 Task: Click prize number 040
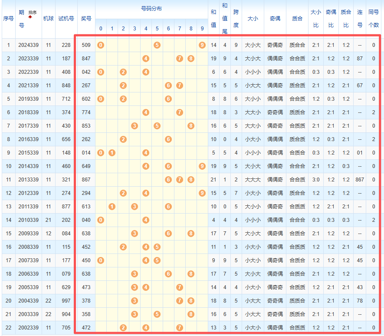coord(86,220)
